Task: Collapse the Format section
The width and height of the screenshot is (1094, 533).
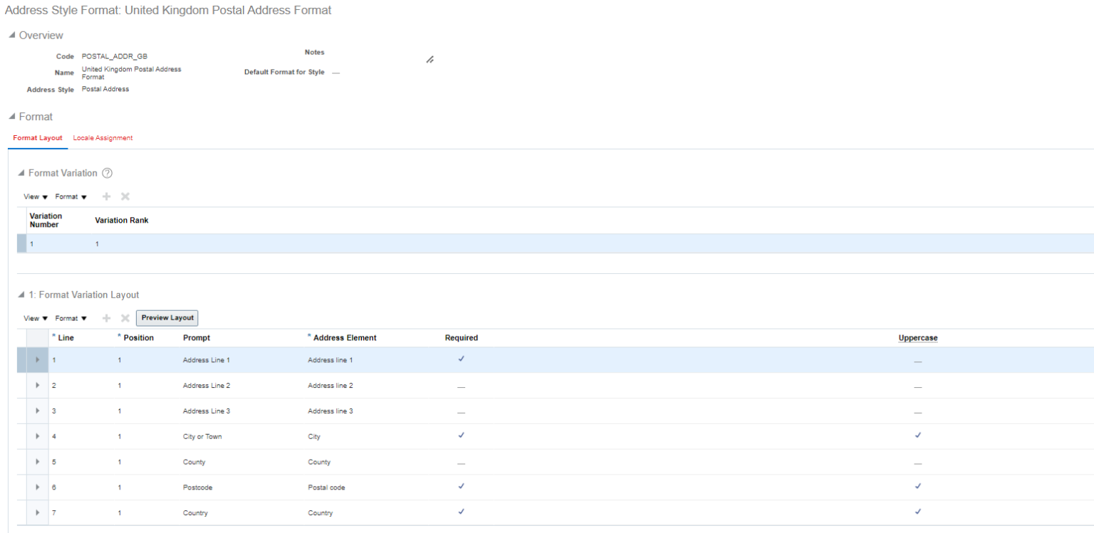Action: (11, 117)
